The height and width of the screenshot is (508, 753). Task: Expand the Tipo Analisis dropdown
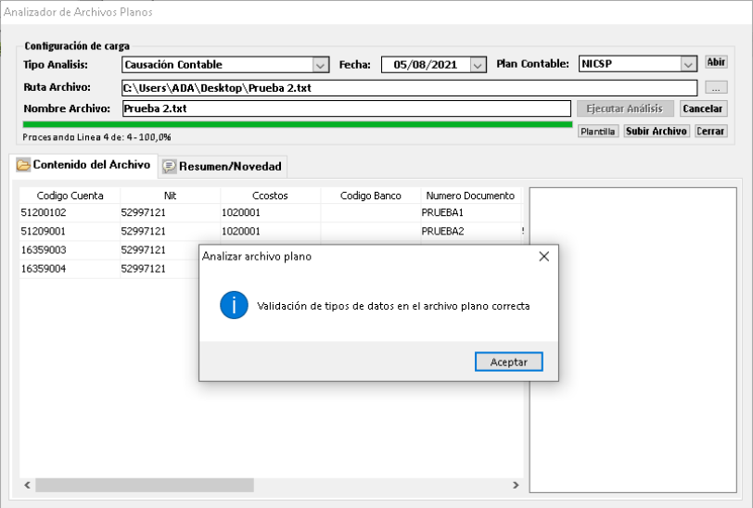pos(321,65)
